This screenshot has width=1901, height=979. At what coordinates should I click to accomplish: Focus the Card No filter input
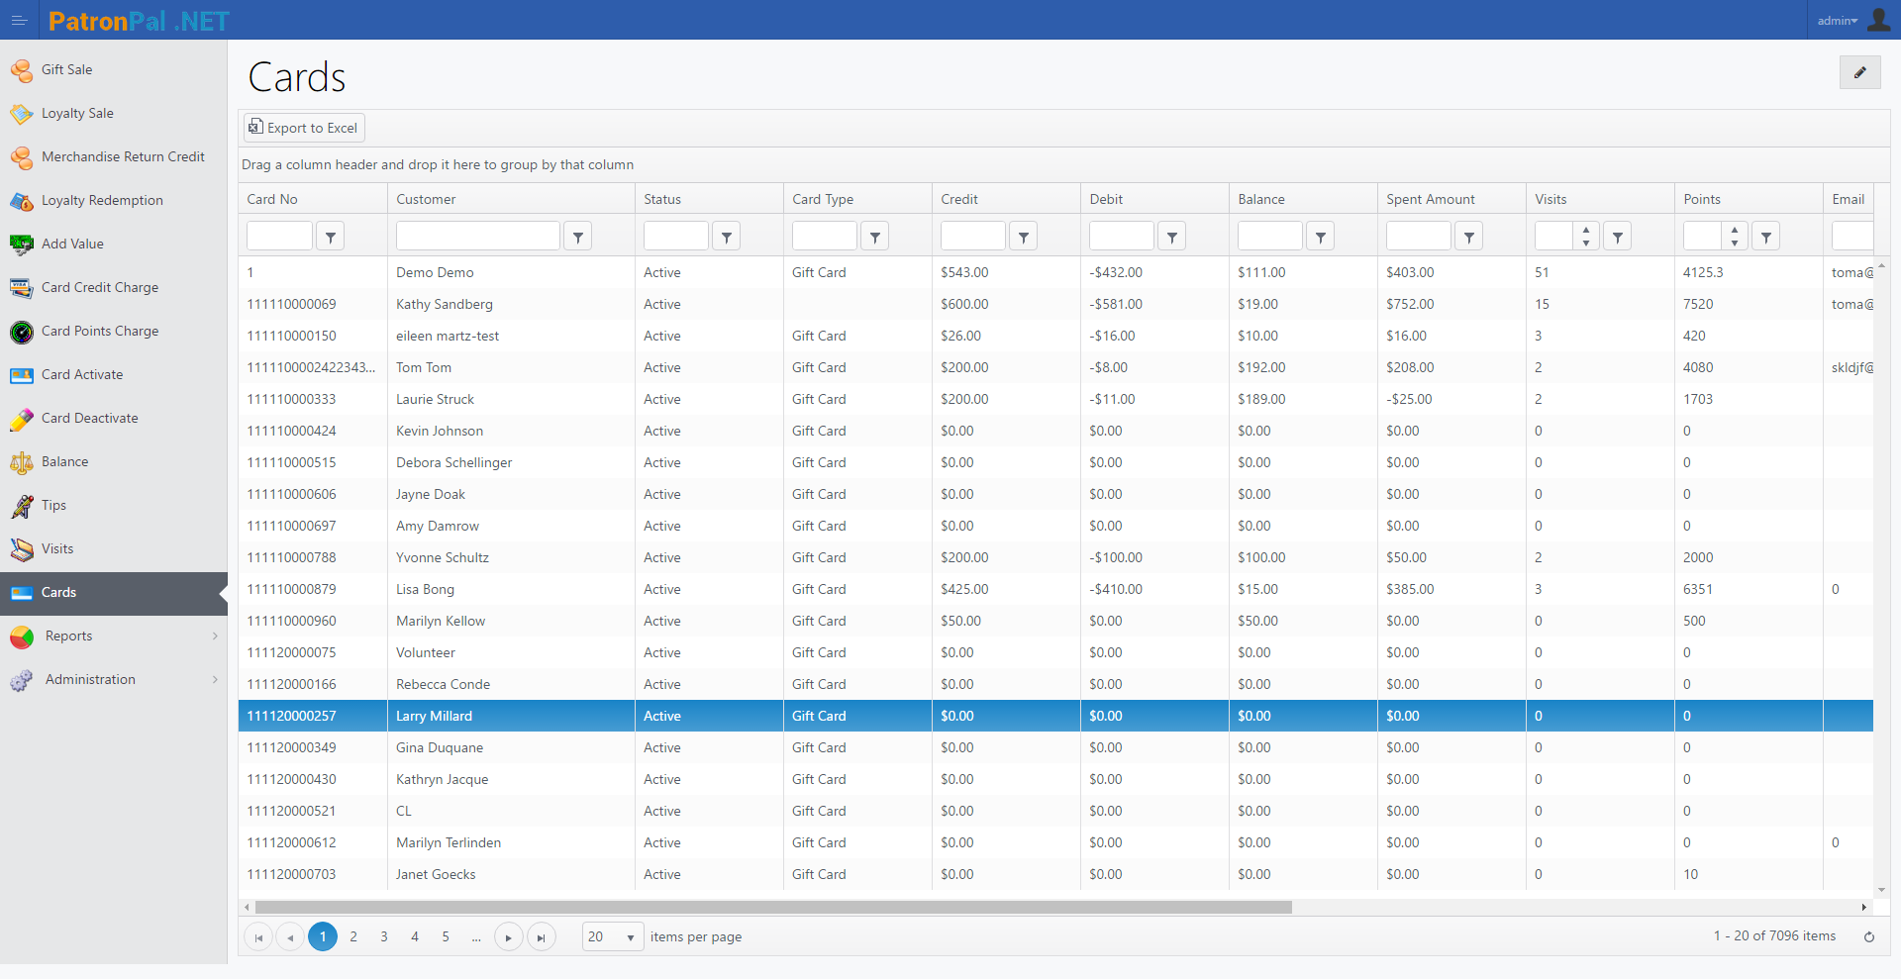[279, 237]
